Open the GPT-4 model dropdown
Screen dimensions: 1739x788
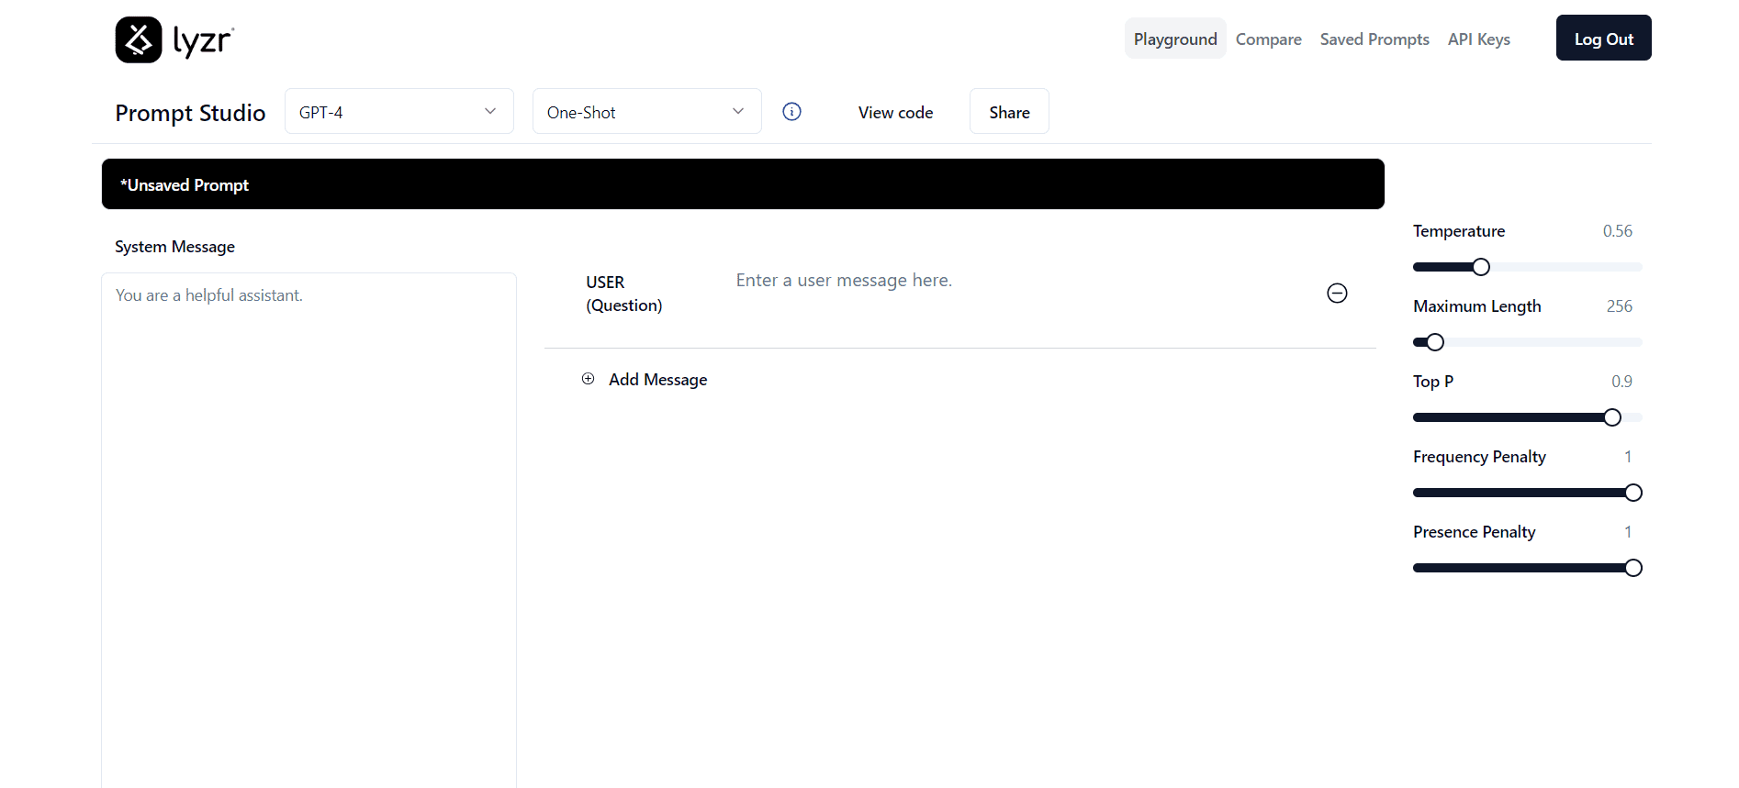point(398,112)
